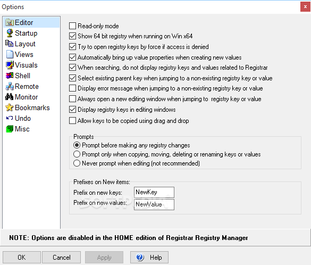The image size is (311, 265).
Task: Click the Views blank page icon
Action: coord(10,54)
